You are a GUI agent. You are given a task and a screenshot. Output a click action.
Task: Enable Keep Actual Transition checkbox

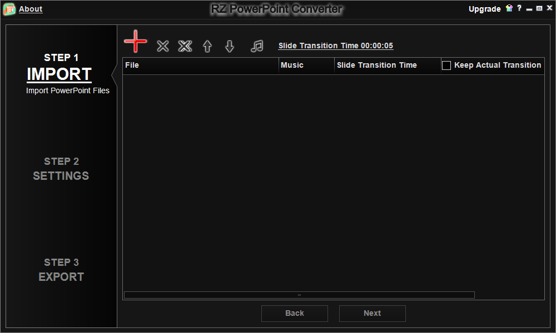click(x=446, y=65)
